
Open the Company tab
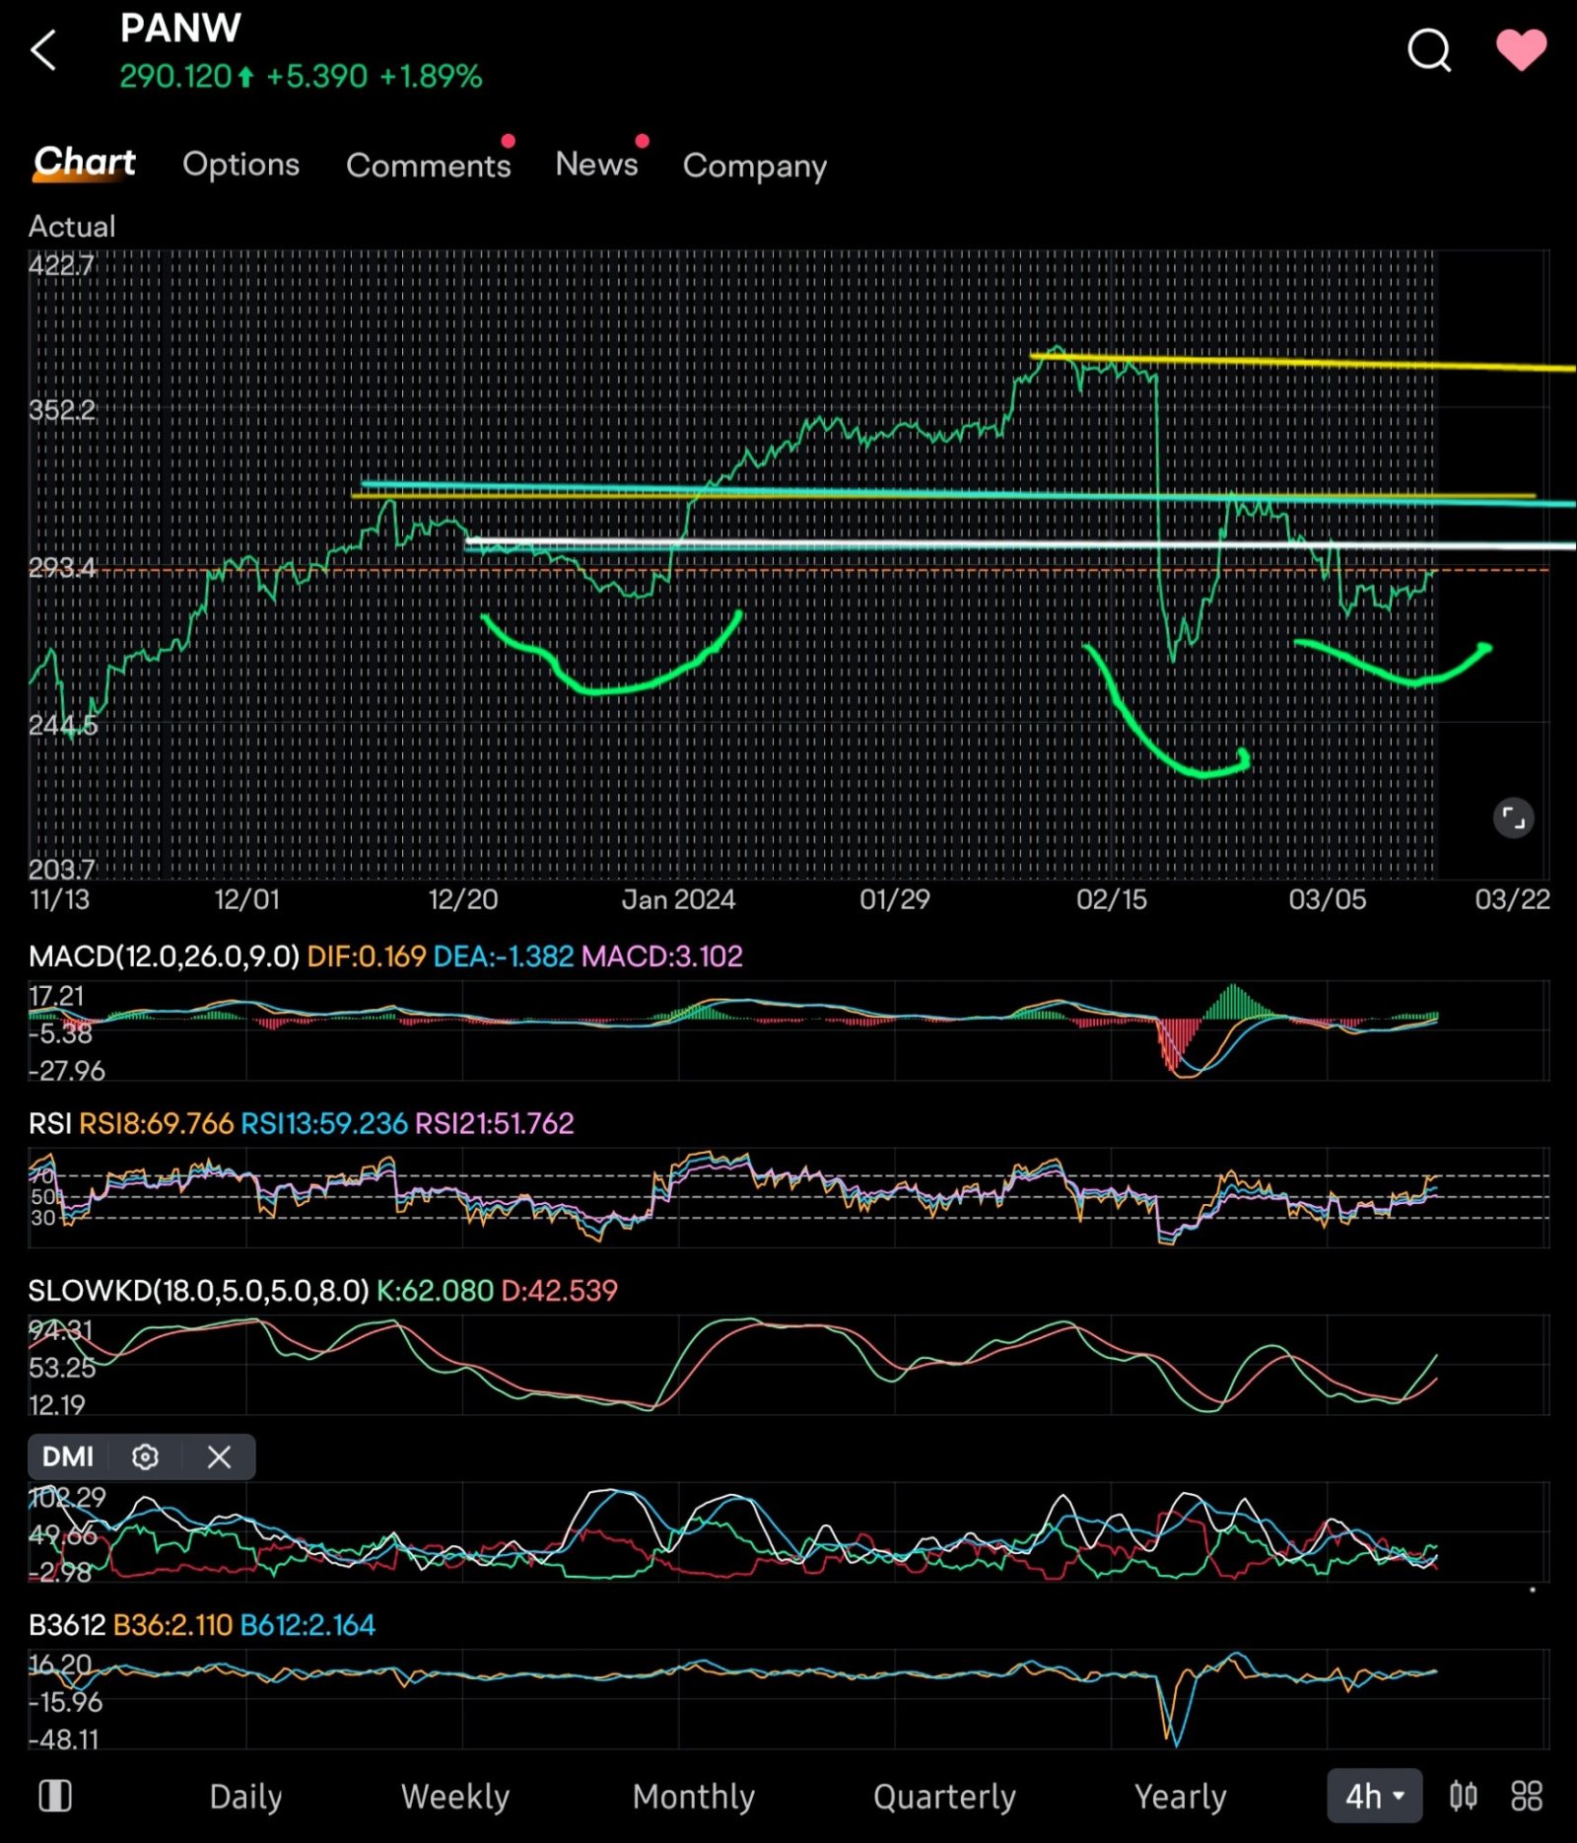(x=754, y=166)
